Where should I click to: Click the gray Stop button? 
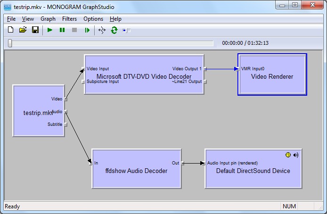74,30
